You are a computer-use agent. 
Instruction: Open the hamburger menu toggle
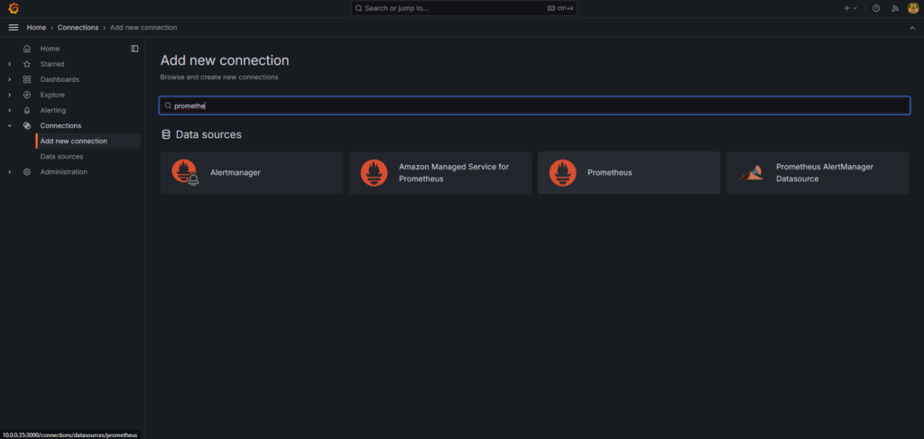point(14,28)
